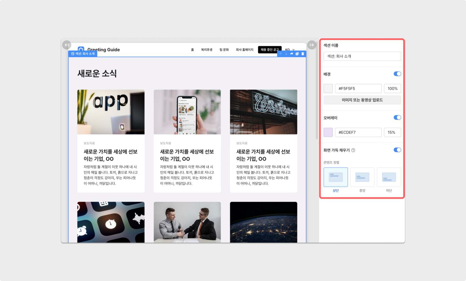Select the 섹션: 회사 소개 section label tag
The width and height of the screenshot is (466, 281).
[83, 54]
